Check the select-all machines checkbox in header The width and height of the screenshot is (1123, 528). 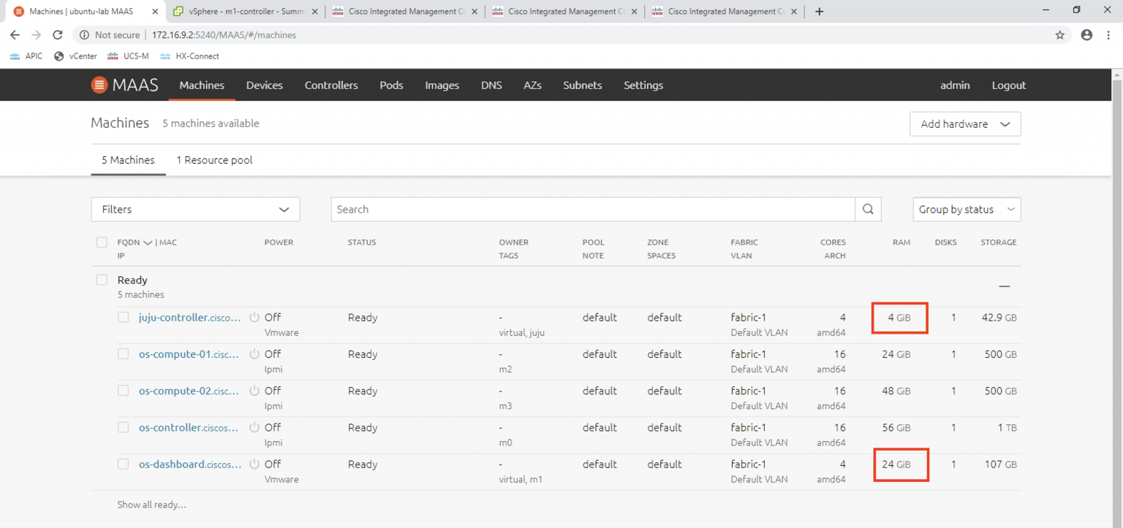pyautogui.click(x=102, y=242)
